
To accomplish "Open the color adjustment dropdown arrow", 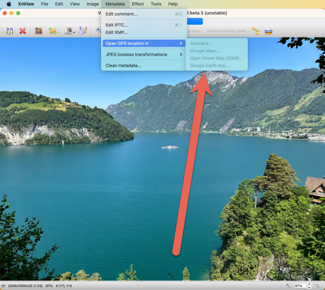I will 74,32.
